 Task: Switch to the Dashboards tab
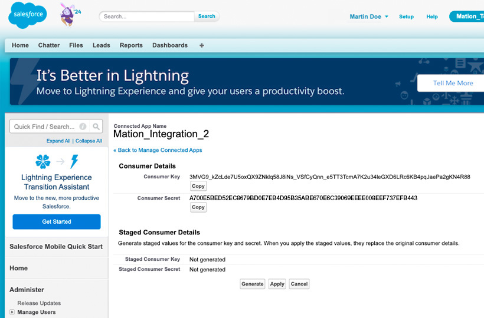[x=170, y=45]
